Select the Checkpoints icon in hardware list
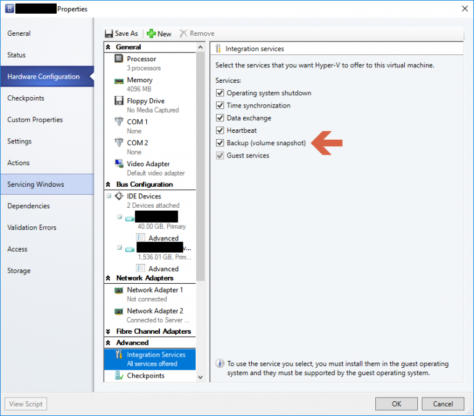 pyautogui.click(x=119, y=375)
